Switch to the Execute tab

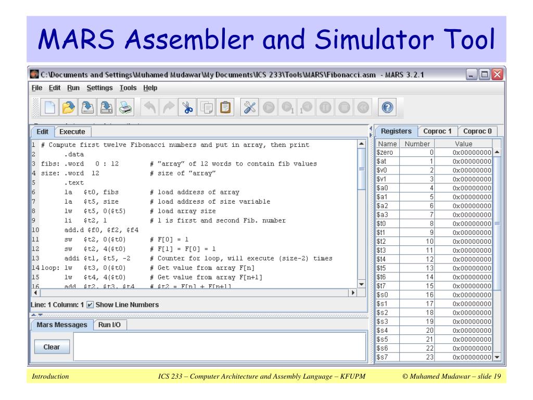(72, 132)
